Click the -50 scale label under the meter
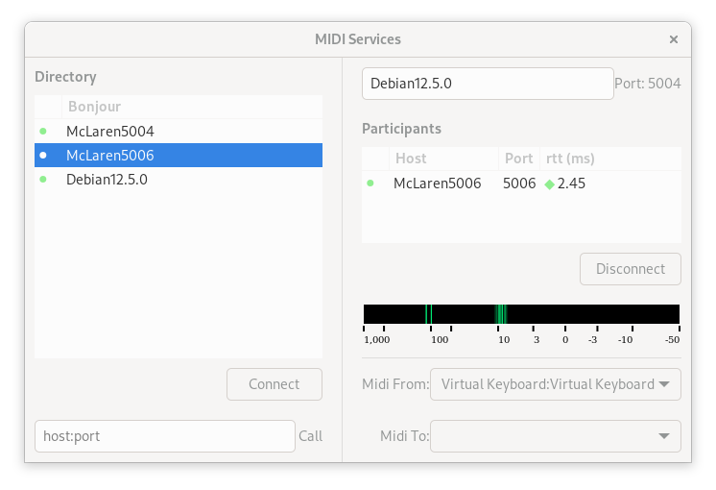716x490 pixels. (x=672, y=339)
